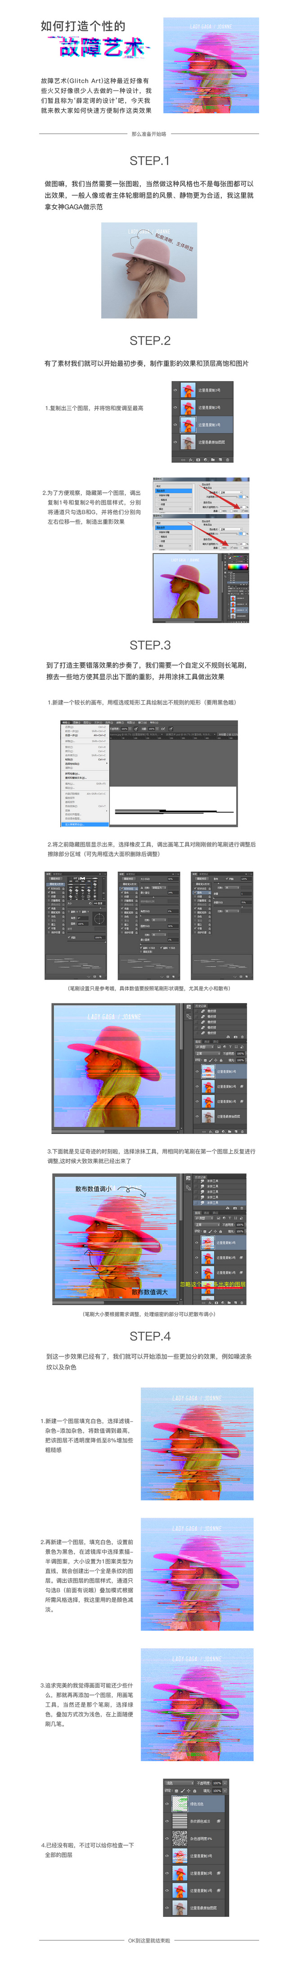
Task: Lock position move icon in seven-layer panel
Action: pos(188,1791)
